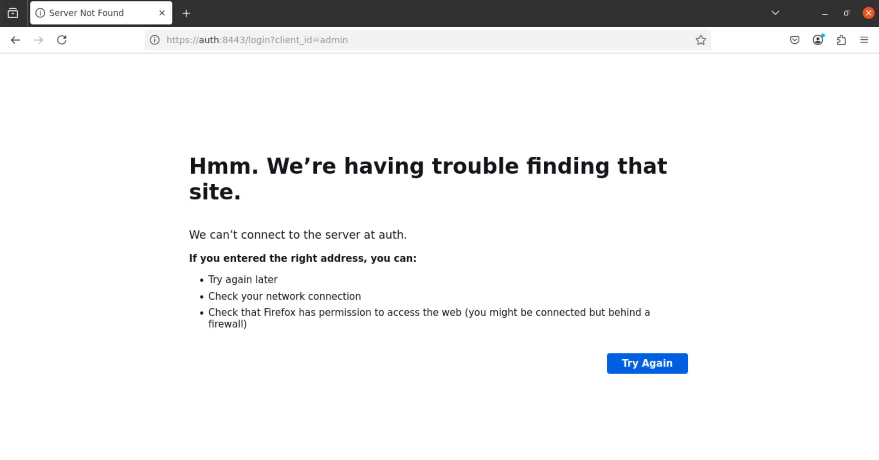Click the forward navigation arrow
The image size is (879, 460).
[x=39, y=40]
